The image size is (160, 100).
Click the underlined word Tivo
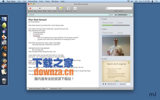[62, 55]
